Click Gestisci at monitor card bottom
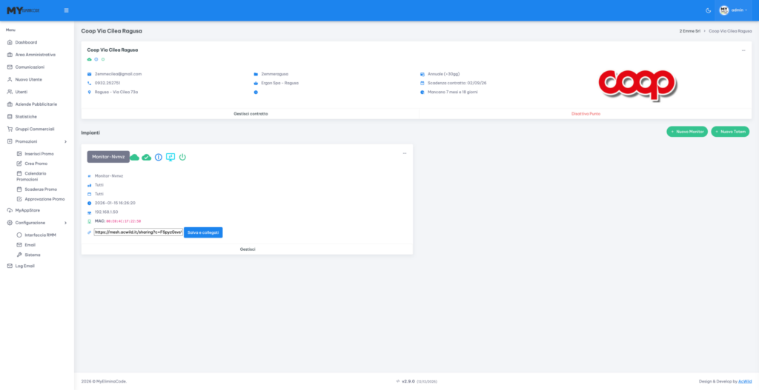Image resolution: width=759 pixels, height=390 pixels. pyautogui.click(x=248, y=249)
